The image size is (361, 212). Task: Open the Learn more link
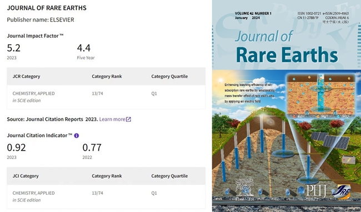112,120
